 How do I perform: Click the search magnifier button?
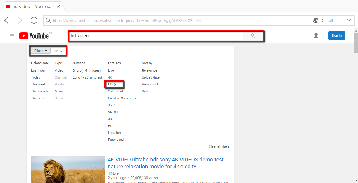click(253, 35)
